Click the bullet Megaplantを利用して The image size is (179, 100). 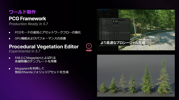29,68
